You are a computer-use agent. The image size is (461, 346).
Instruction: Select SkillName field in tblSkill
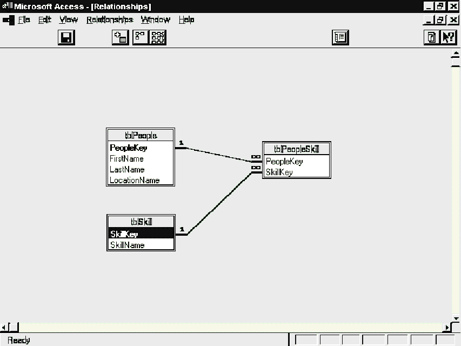[127, 245]
